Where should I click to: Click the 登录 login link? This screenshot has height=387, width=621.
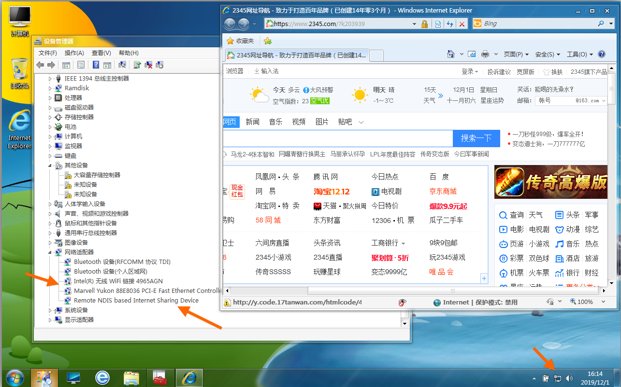tap(467, 71)
